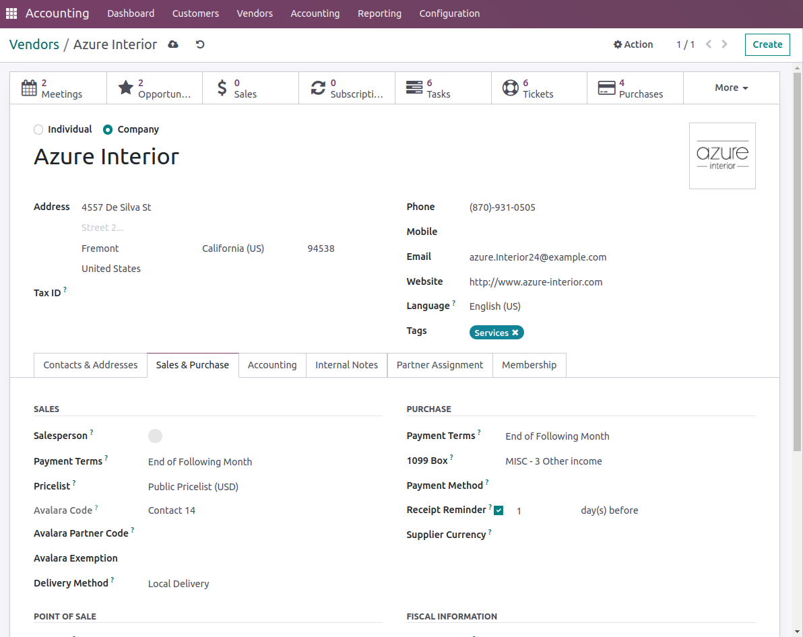
Task: Show the Language help tooltip mark
Action: click(454, 302)
